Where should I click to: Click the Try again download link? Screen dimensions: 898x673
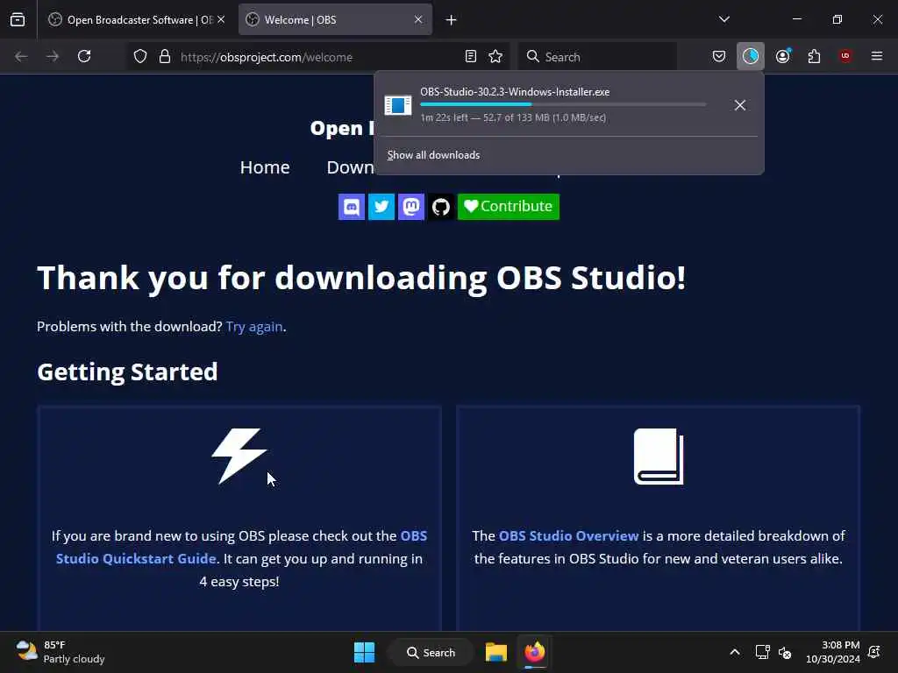pyautogui.click(x=254, y=326)
